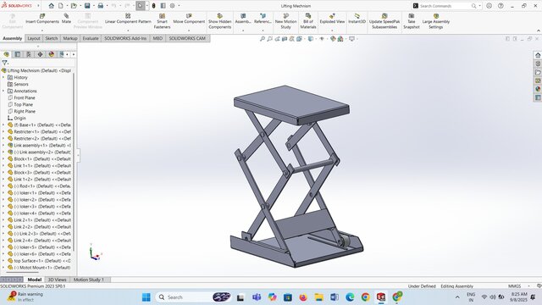542x305 pixels.
Task: Expand the Base<1> component node
Action: [3, 125]
